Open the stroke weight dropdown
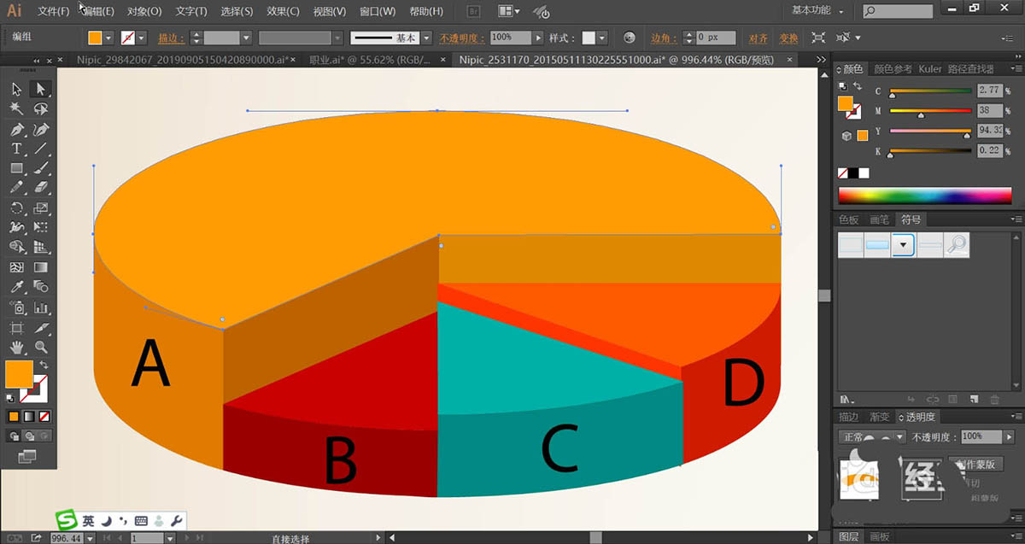Viewport: 1025px width, 544px height. coord(246,38)
